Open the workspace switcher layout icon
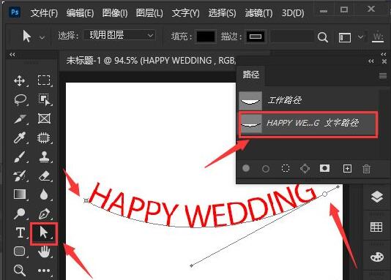This screenshot has width=391, height=280. click(x=345, y=37)
